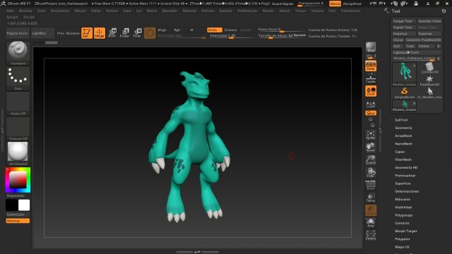Select the Mover gizmo tool
This screenshot has width=452, height=254.
pos(112,33)
